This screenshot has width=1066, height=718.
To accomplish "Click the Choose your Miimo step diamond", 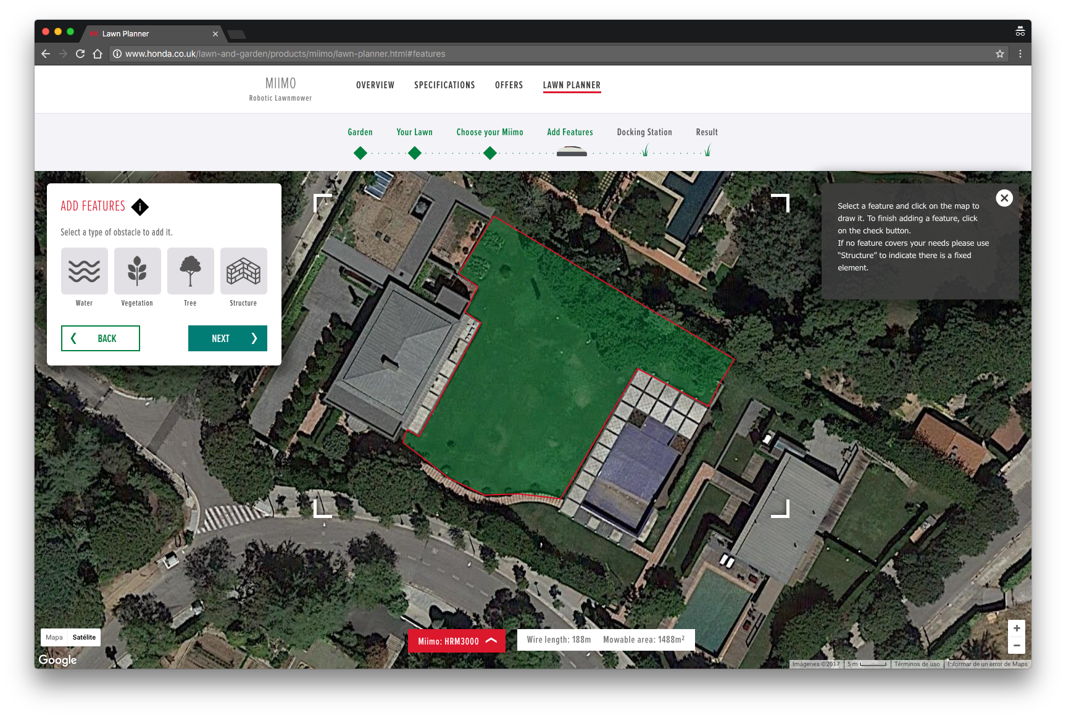I will (490, 153).
